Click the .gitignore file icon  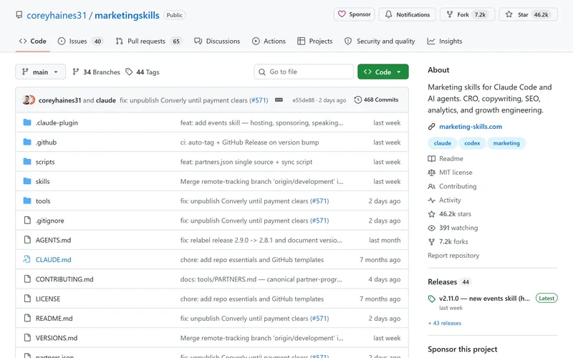coord(27,221)
